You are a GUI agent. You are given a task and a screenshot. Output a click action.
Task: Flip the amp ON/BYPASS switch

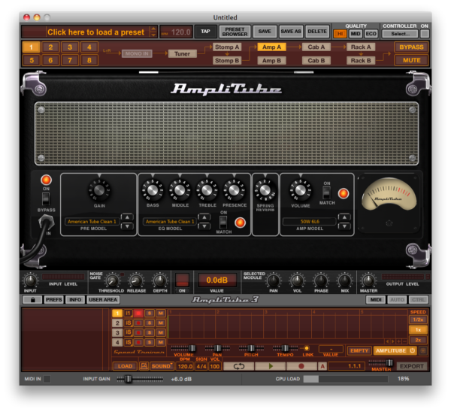coord(46,198)
